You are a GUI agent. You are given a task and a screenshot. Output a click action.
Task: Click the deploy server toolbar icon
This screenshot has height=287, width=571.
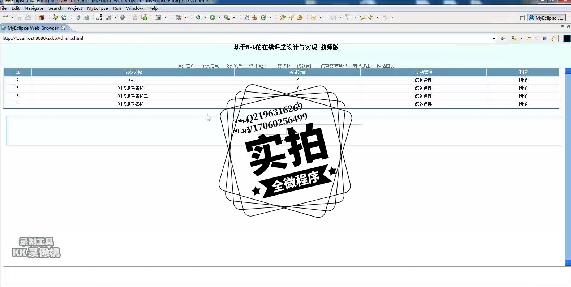pos(99,17)
